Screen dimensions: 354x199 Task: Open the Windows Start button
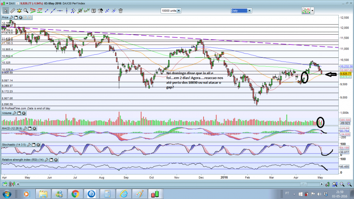[x=7, y=194]
